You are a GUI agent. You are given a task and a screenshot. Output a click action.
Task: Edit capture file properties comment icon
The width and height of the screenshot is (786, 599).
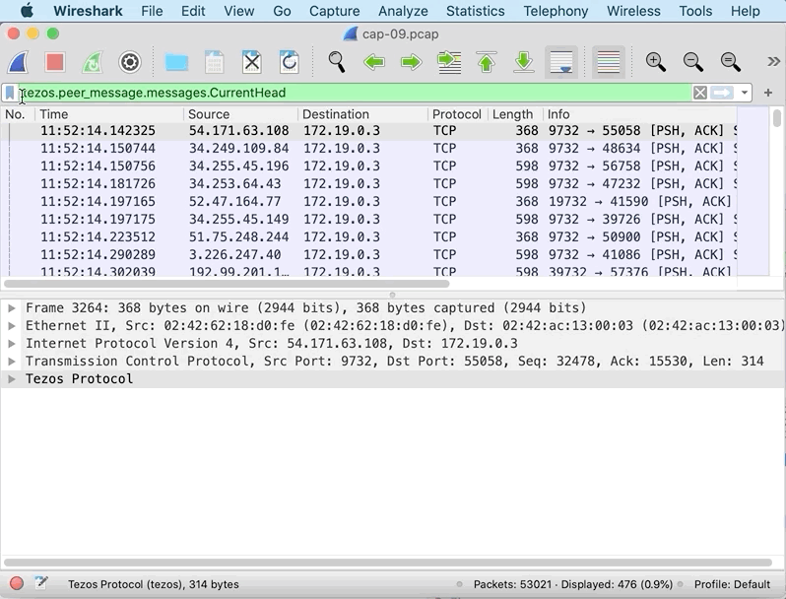pyautogui.click(x=41, y=583)
